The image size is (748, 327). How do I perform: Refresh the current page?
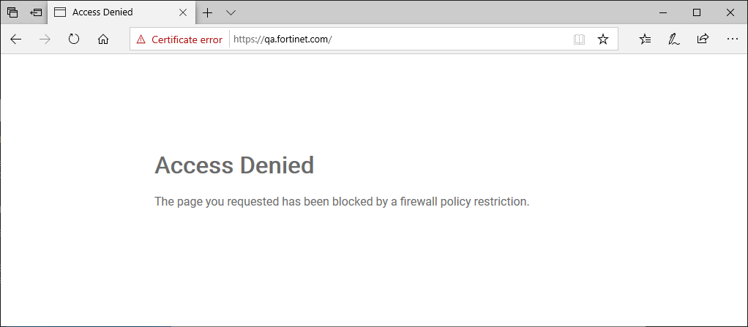coord(74,40)
